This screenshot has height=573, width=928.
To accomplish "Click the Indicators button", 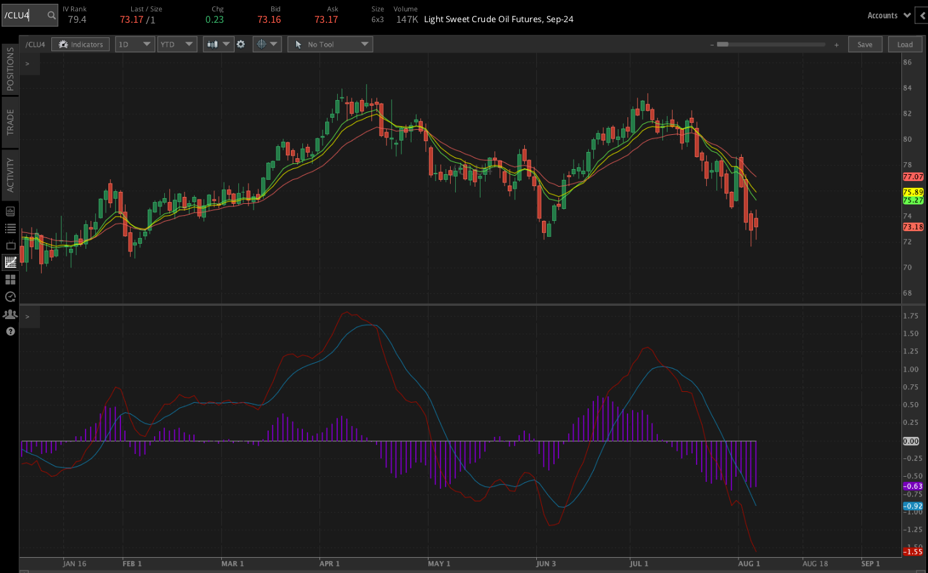I will point(81,44).
